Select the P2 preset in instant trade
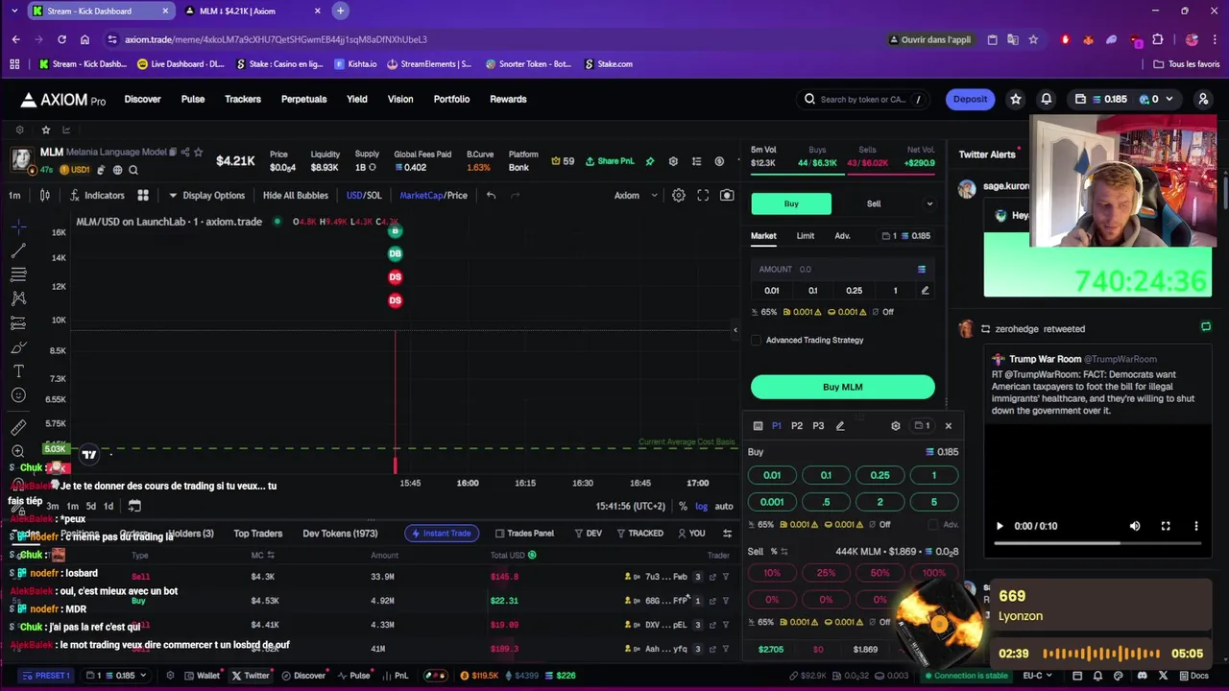Viewport: 1229px width, 691px height. coord(797,425)
